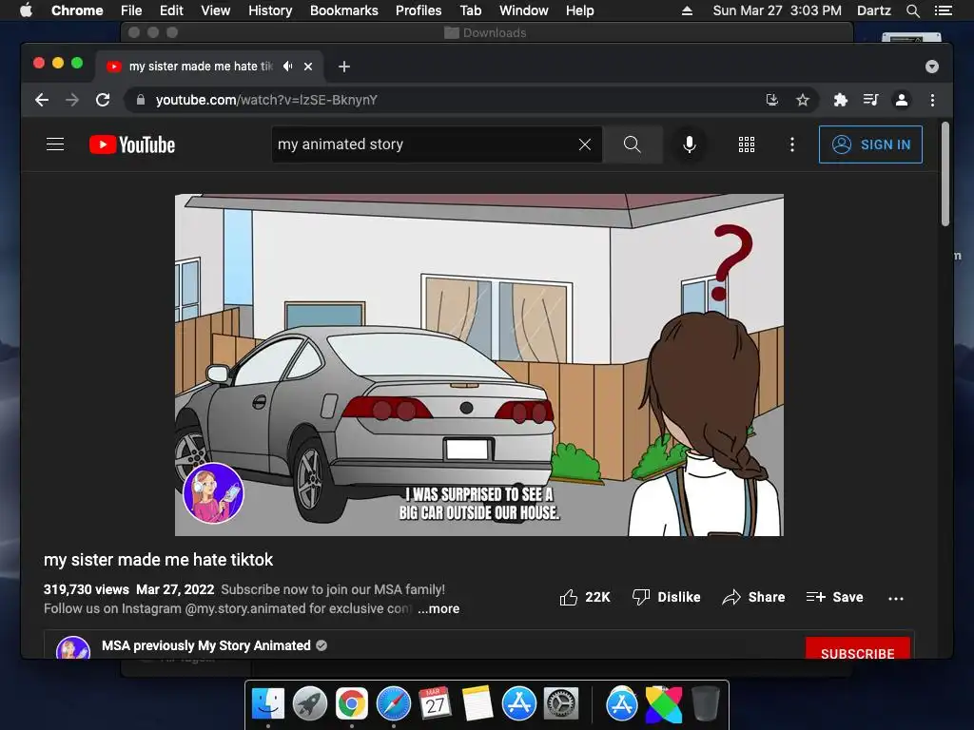Open Calendar in the Dock
Image resolution: width=974 pixels, height=730 pixels.
[436, 704]
